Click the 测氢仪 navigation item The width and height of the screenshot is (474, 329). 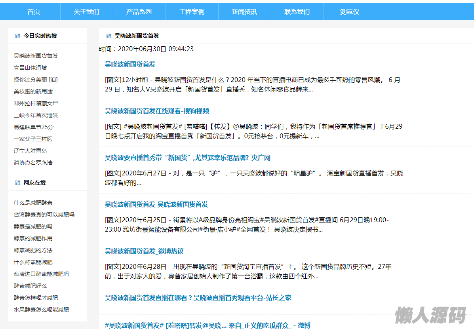pyautogui.click(x=349, y=11)
